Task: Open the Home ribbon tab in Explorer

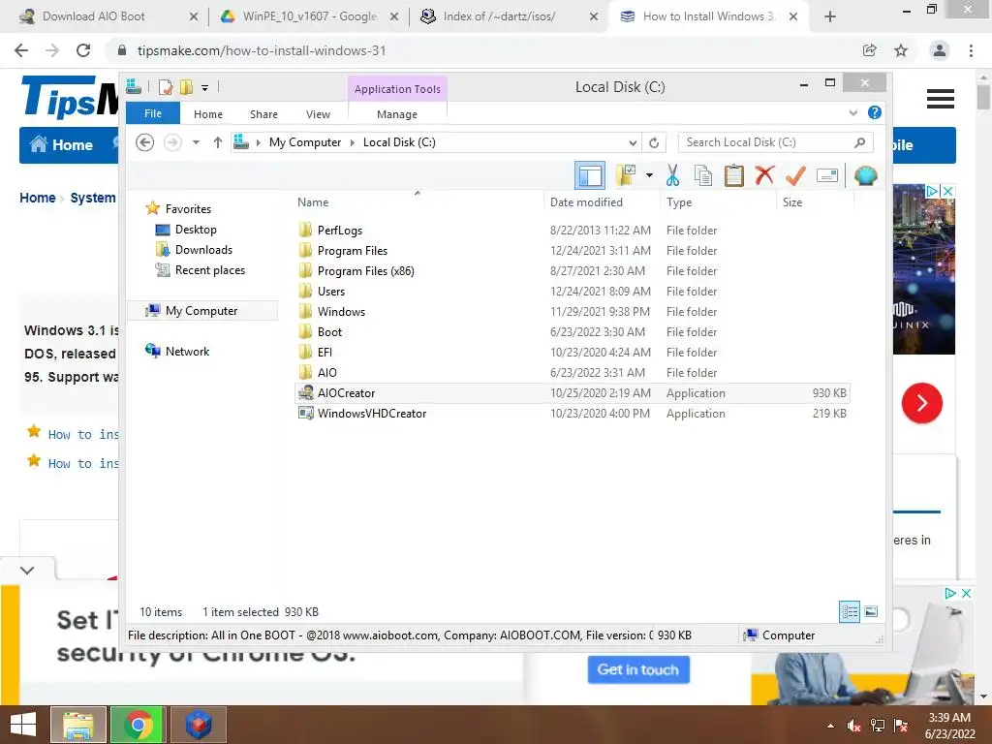Action: point(208,114)
